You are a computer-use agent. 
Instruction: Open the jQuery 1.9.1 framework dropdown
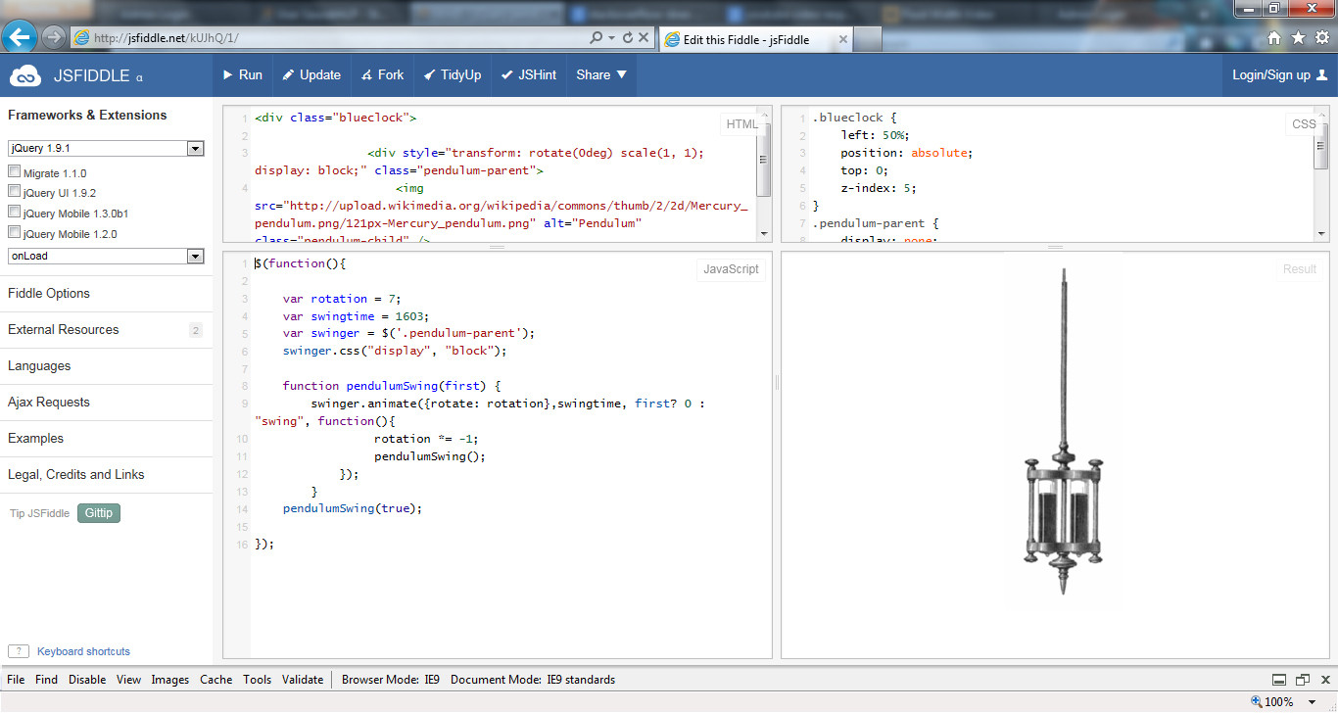(195, 148)
